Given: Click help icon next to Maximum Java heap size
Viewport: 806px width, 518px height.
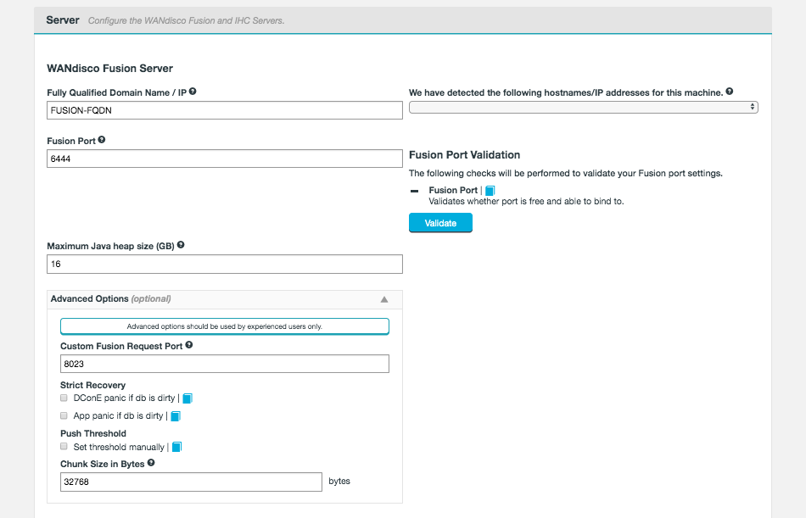Looking at the screenshot, I should pyautogui.click(x=181, y=245).
